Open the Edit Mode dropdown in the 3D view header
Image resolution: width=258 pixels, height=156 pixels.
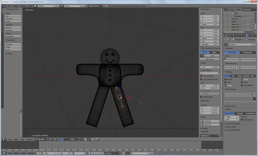click(41, 139)
